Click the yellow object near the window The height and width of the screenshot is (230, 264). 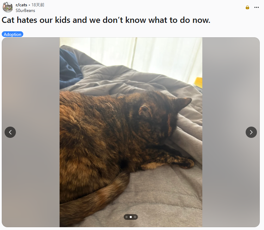pyautogui.click(x=198, y=83)
